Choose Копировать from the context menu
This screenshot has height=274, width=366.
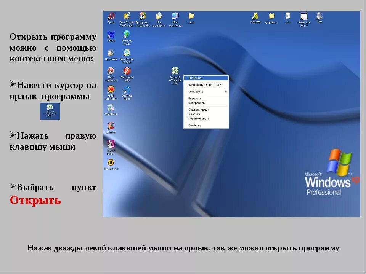[206, 103]
